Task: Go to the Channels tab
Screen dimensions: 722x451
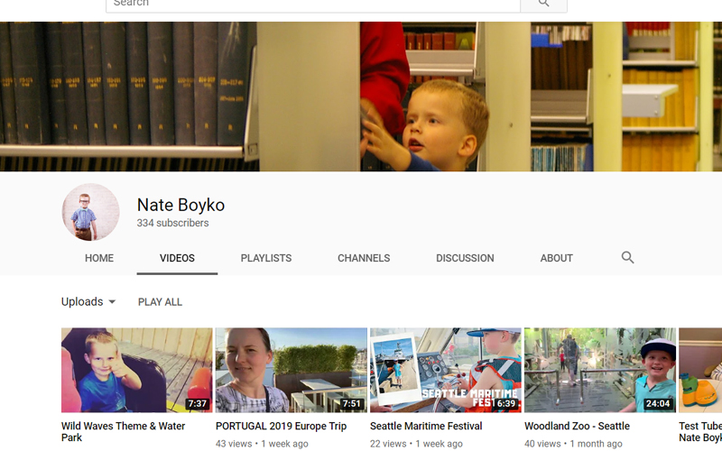Action: tap(364, 258)
